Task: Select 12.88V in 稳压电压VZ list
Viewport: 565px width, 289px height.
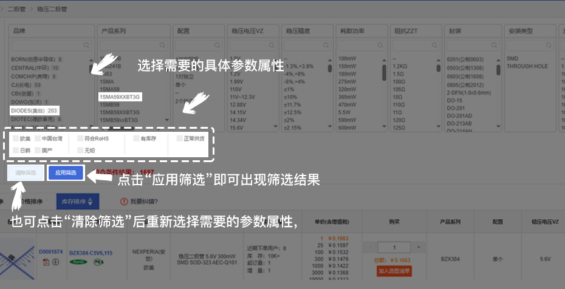Action: click(238, 104)
